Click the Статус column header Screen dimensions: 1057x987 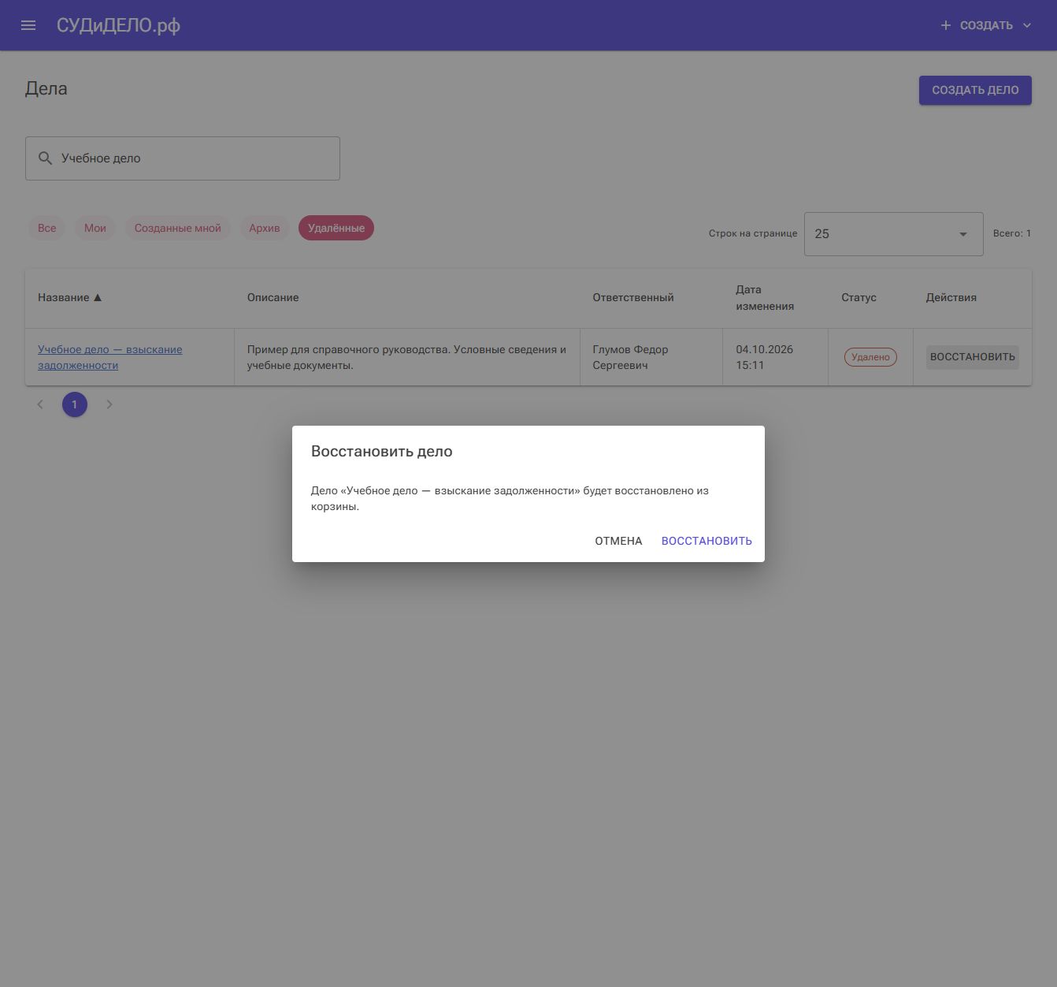859,298
